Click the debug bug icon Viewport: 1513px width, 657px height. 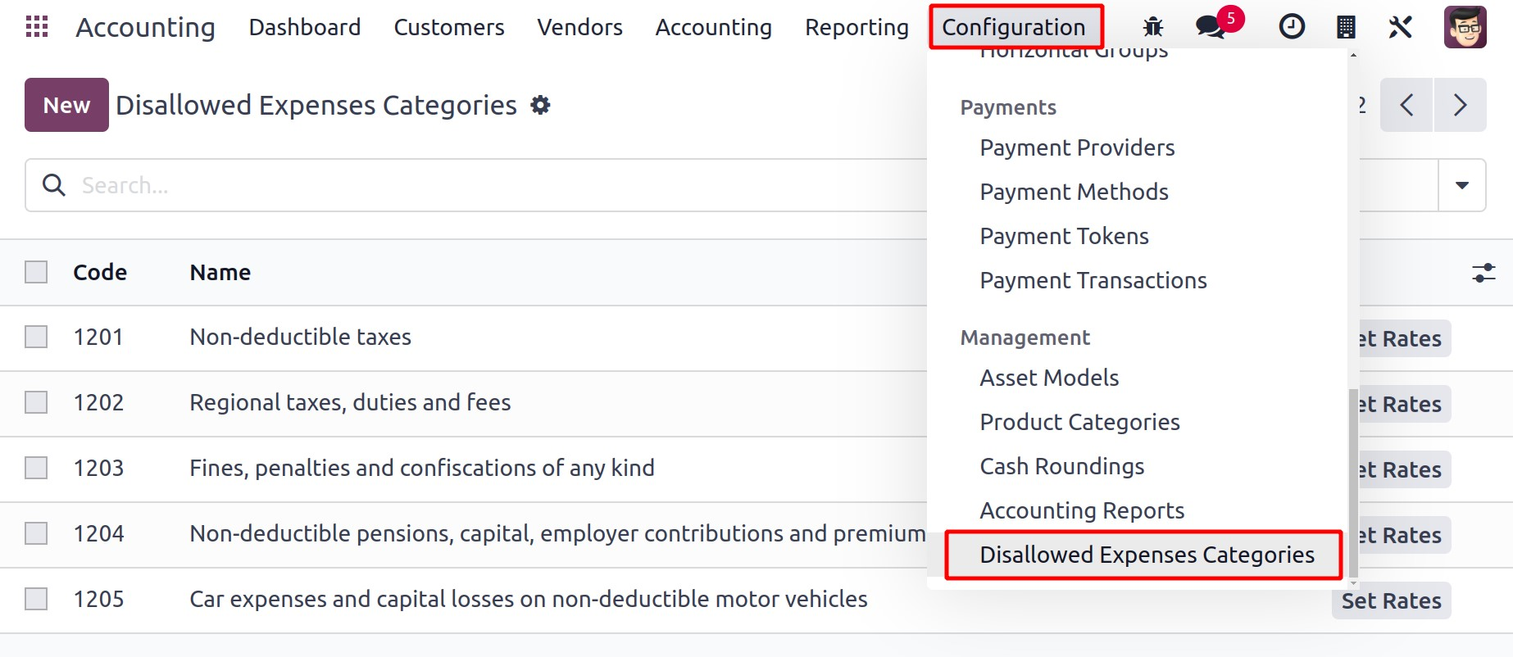click(1152, 27)
